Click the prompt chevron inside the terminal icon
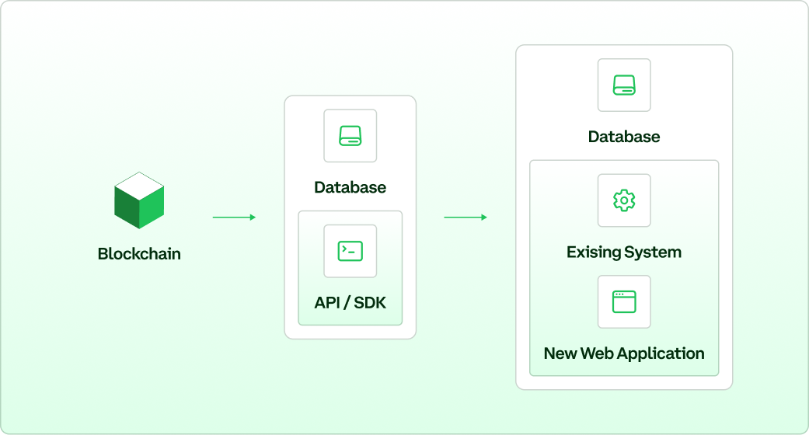 click(344, 249)
